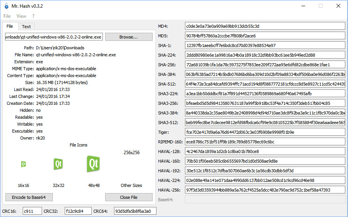Click the SHA-384 hash field
Viewport: 348px width, 217px height.
tap(265, 74)
